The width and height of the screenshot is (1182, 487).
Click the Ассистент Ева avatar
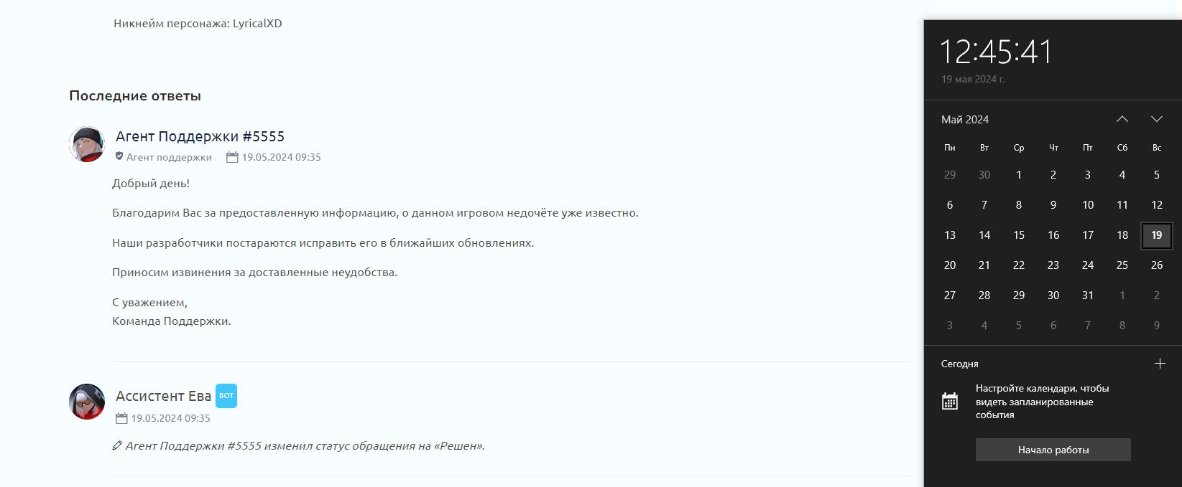click(x=87, y=402)
